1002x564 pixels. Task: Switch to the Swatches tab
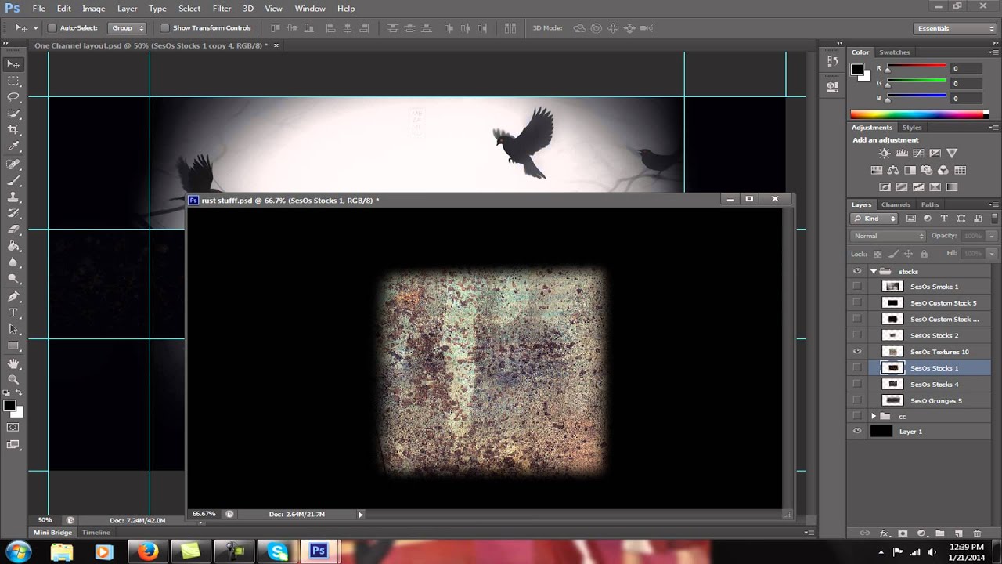tap(894, 52)
